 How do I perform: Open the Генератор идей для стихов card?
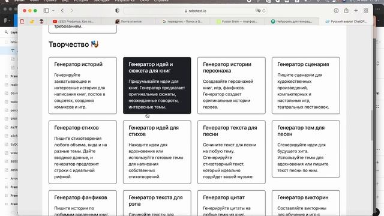pos(157,152)
